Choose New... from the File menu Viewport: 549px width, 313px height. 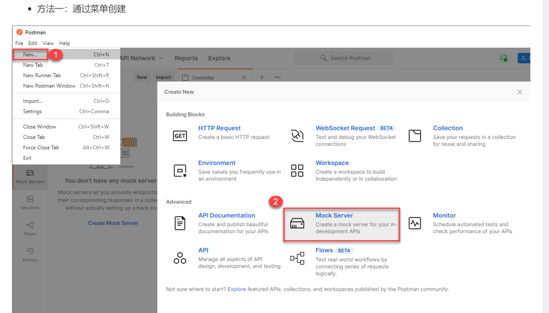click(66, 55)
